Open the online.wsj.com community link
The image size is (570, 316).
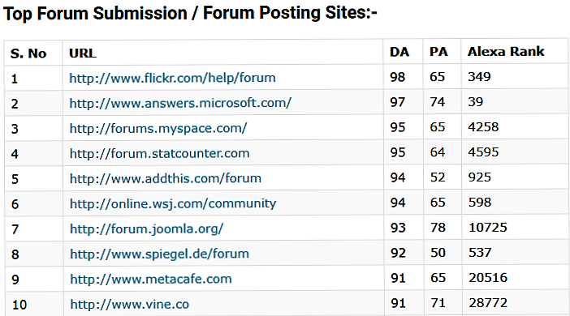click(x=173, y=203)
